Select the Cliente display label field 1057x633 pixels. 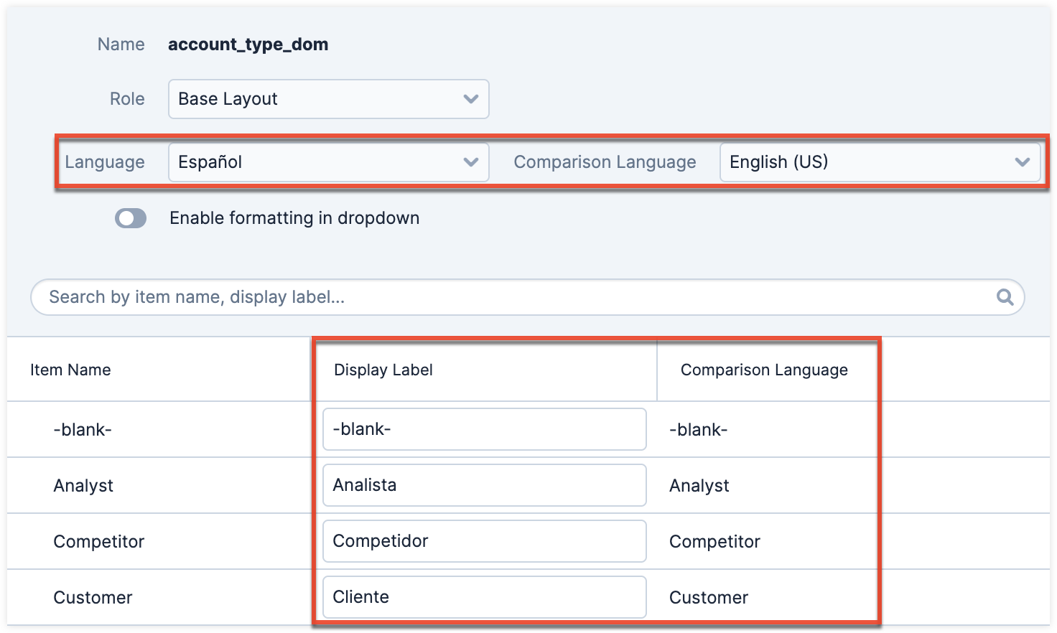[x=484, y=597]
